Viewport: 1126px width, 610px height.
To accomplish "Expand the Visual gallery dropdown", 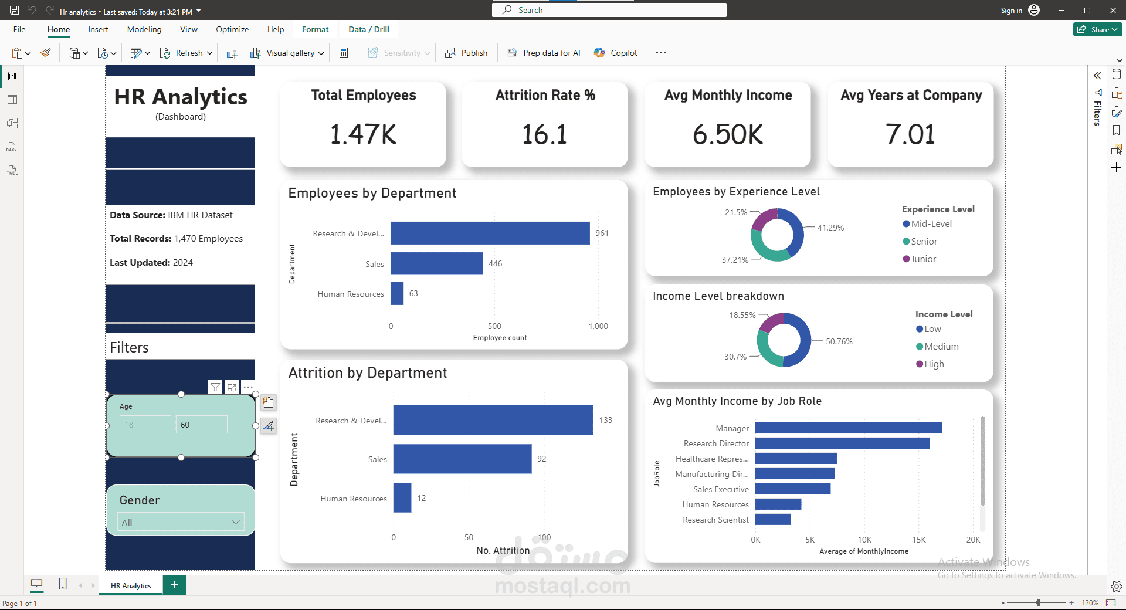I will 321,53.
